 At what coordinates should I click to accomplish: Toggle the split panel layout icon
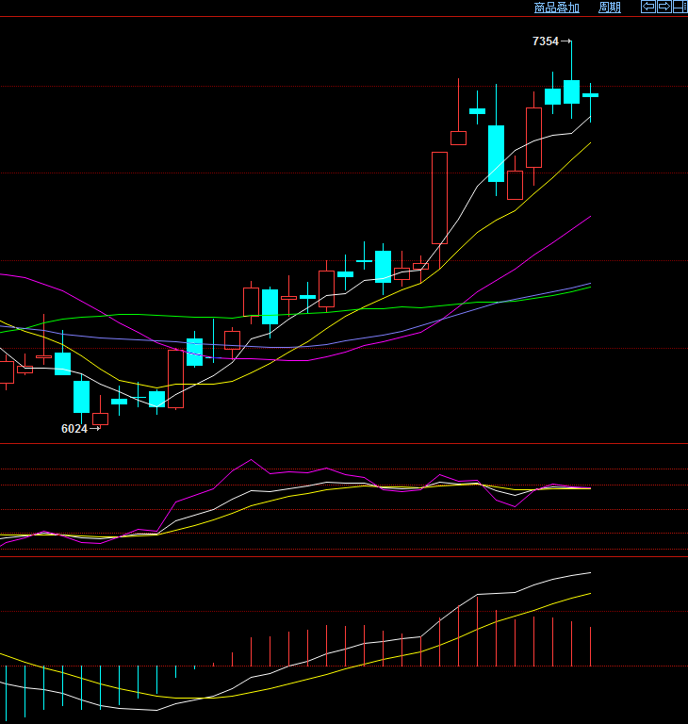(x=680, y=7)
